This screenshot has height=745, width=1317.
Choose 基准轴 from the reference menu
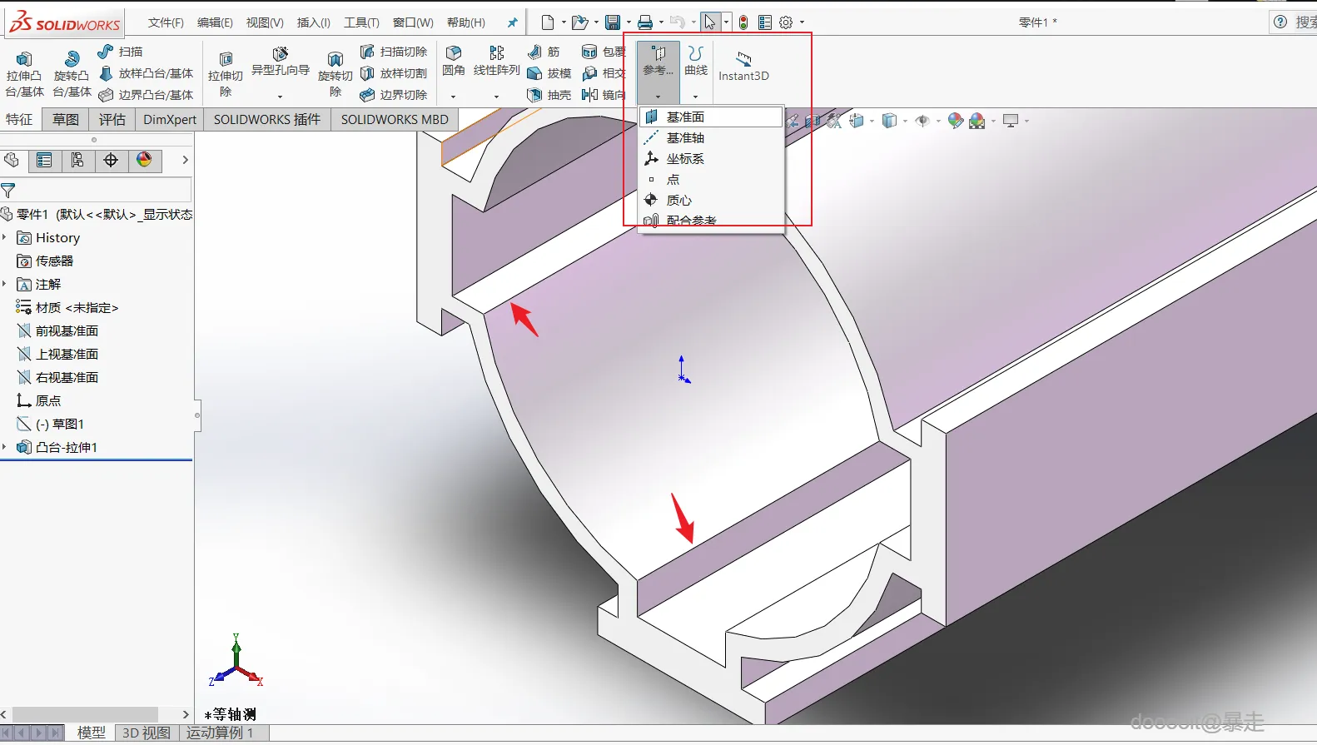[712, 138]
